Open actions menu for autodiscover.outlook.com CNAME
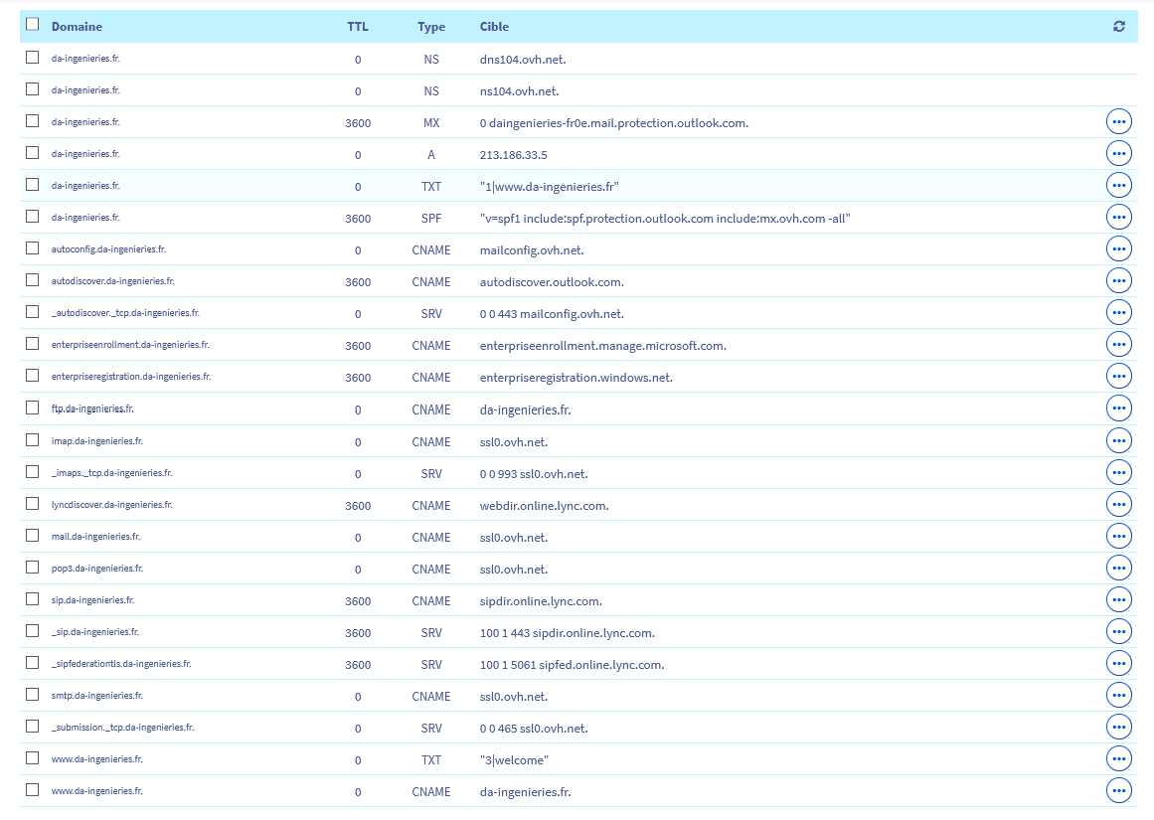Image resolution: width=1154 pixels, height=820 pixels. click(x=1119, y=281)
